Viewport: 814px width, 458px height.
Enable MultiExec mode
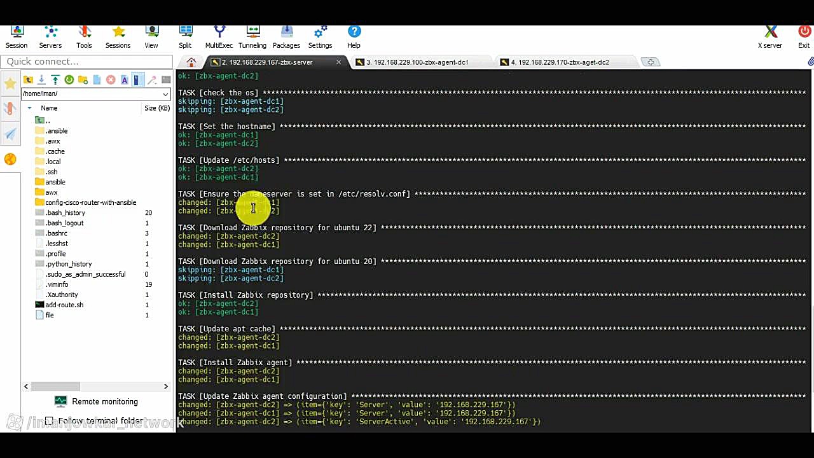219,38
